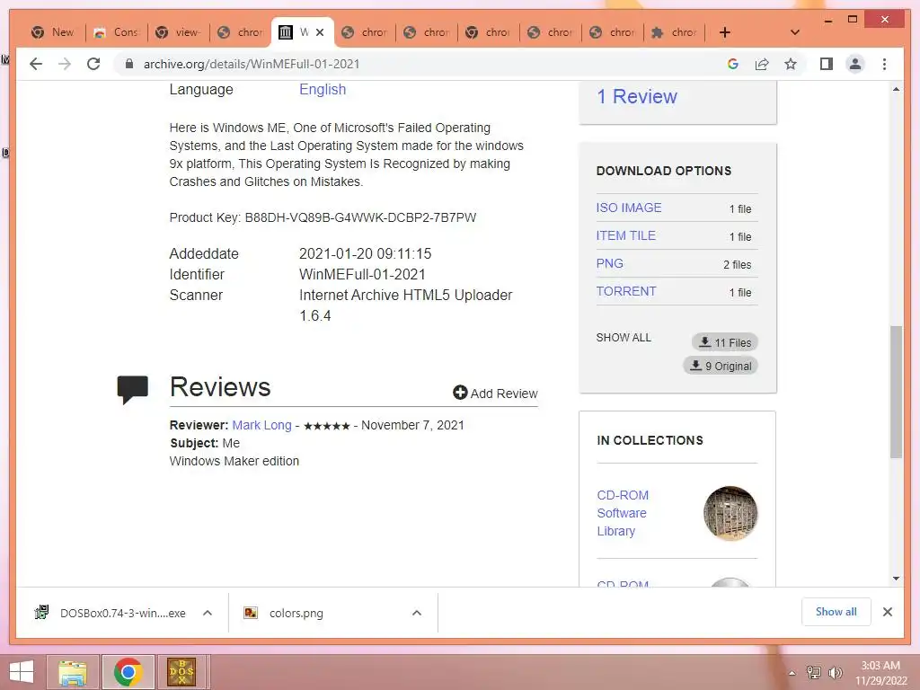Share this page icon in address bar
The width and height of the screenshot is (920, 690).
762,64
